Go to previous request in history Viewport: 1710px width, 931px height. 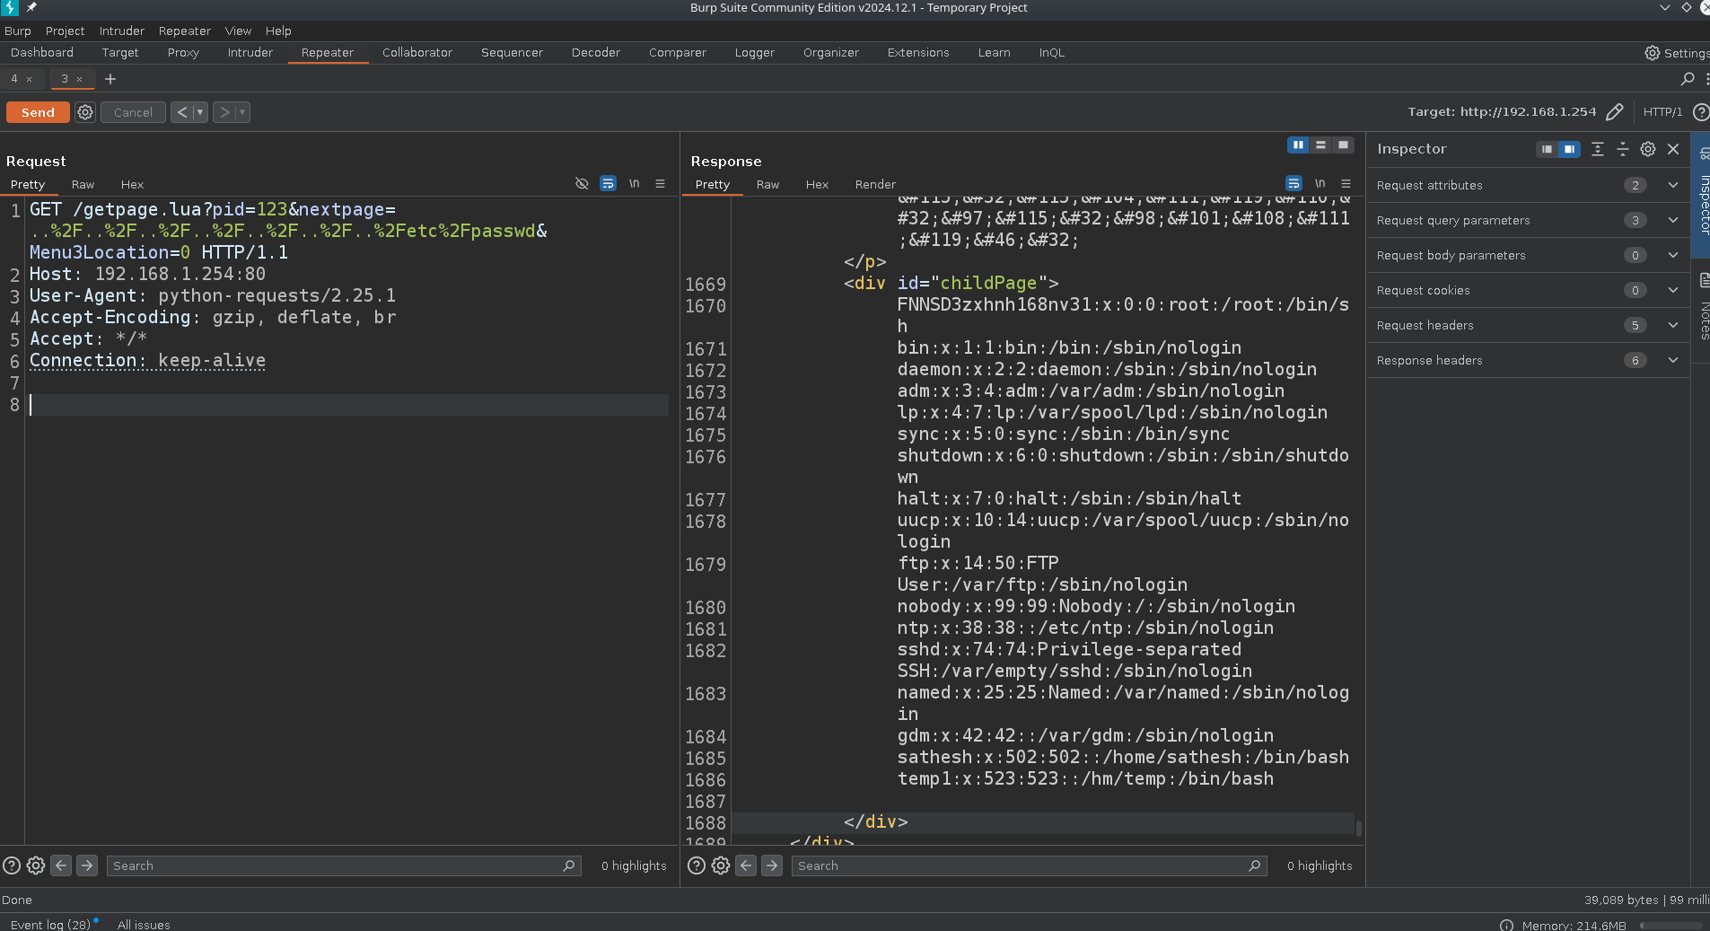pyautogui.click(x=182, y=112)
